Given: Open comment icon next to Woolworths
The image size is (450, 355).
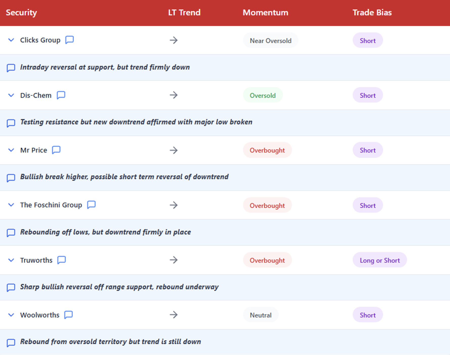Looking at the screenshot, I should (69, 315).
